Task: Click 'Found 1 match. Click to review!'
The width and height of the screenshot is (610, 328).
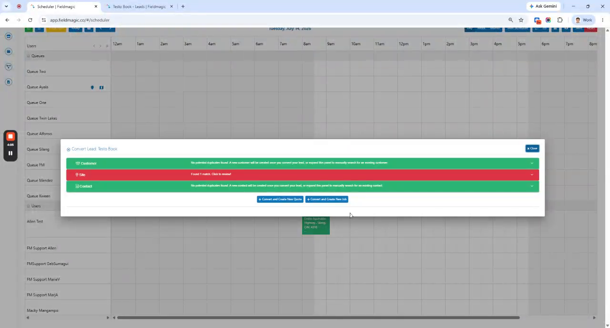Action: pos(211,174)
